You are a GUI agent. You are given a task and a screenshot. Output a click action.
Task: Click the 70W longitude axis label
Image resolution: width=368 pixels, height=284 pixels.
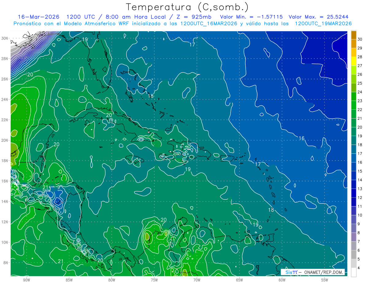[197, 280]
